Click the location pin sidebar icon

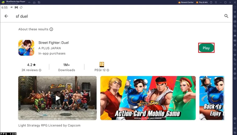235,69
